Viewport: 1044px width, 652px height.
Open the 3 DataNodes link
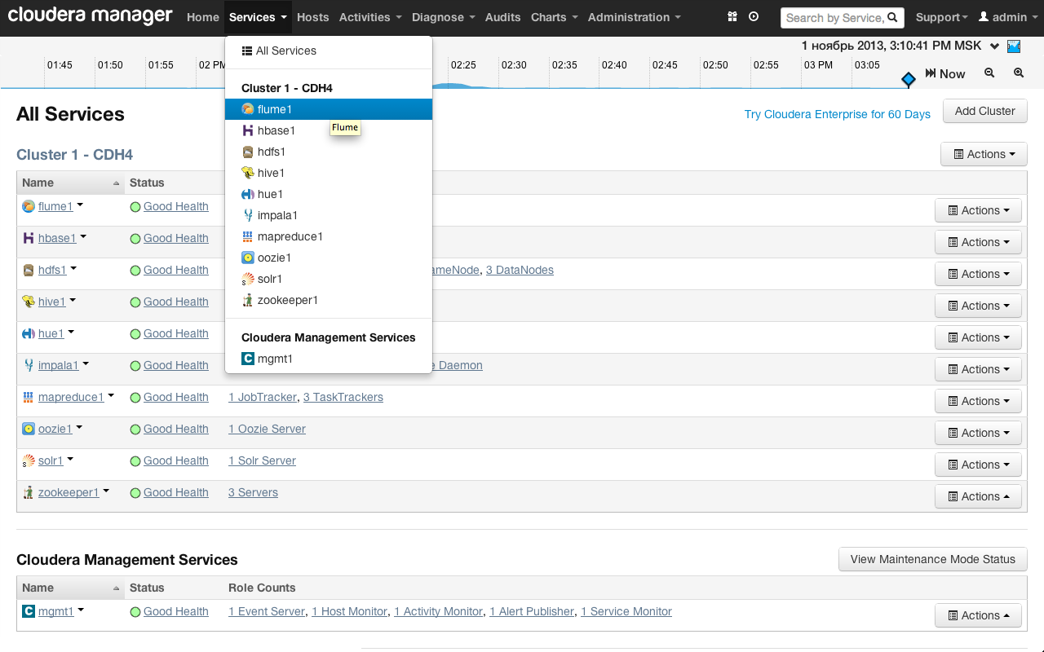[x=520, y=270]
